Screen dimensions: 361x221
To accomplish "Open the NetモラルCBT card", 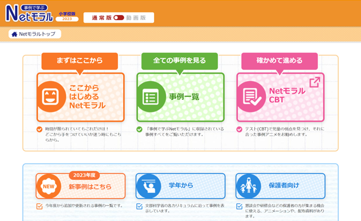I will tap(280, 97).
